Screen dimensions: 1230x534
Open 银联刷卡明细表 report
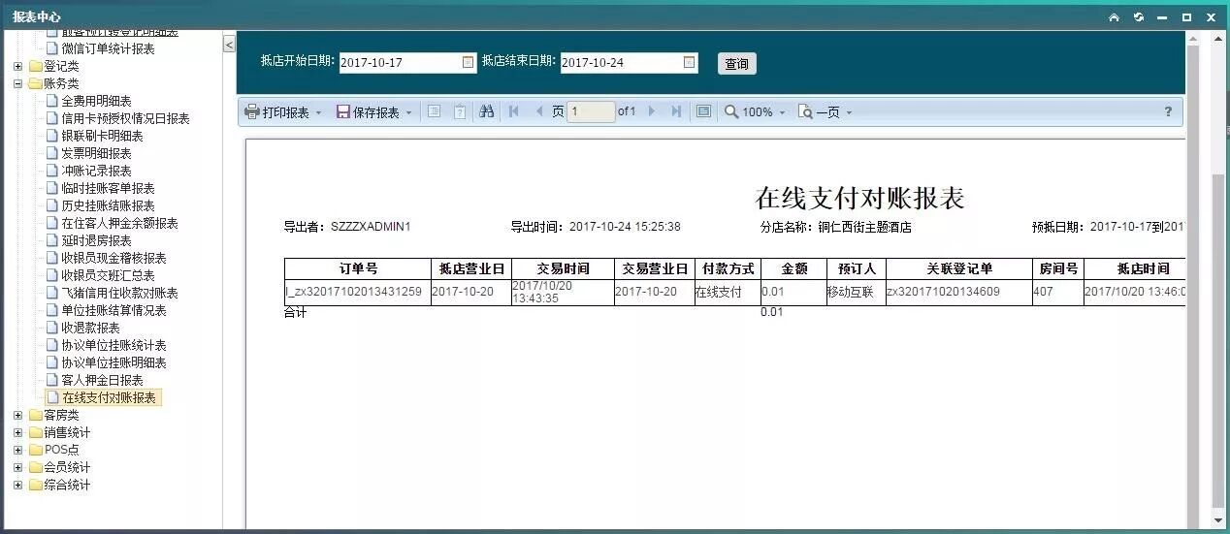click(x=102, y=136)
